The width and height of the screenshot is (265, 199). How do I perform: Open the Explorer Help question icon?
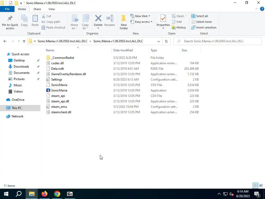click(x=262, y=9)
